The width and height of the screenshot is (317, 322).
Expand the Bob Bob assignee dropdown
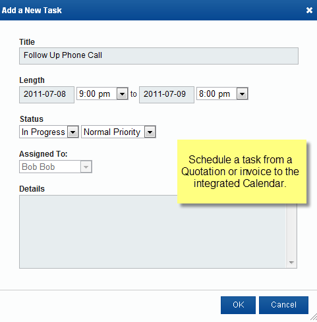pos(86,167)
